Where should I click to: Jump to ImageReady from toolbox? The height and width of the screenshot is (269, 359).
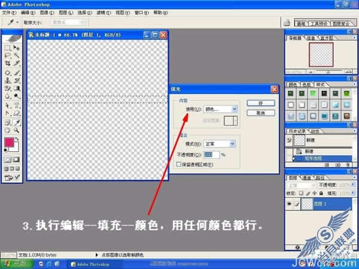coord(12,178)
